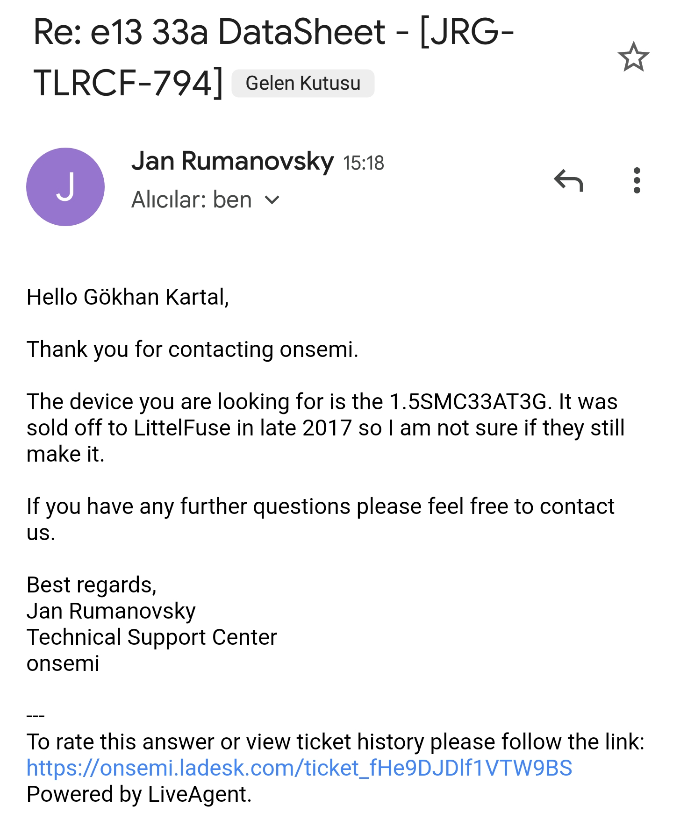Click the Powered by LiveAgent text
The height and width of the screenshot is (834, 673).
139,794
